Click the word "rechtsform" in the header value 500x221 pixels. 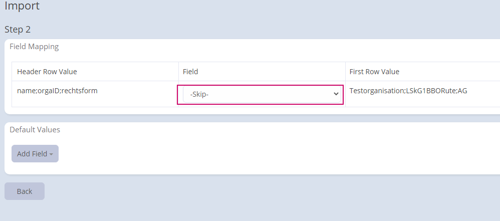[x=79, y=91]
